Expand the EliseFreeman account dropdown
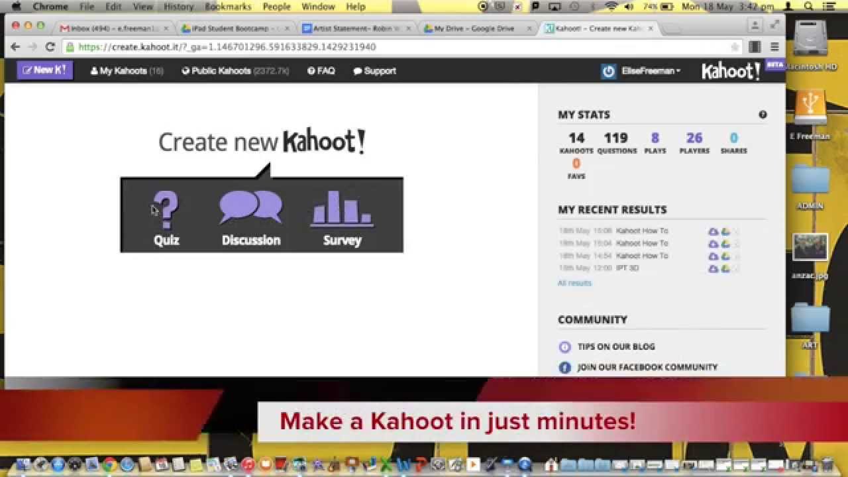Screen dimensions: 848x477 click(x=651, y=71)
